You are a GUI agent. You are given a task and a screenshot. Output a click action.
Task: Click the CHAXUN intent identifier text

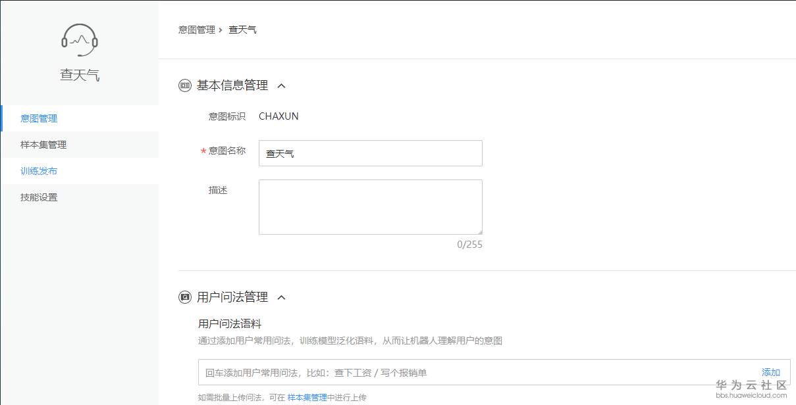coord(279,116)
